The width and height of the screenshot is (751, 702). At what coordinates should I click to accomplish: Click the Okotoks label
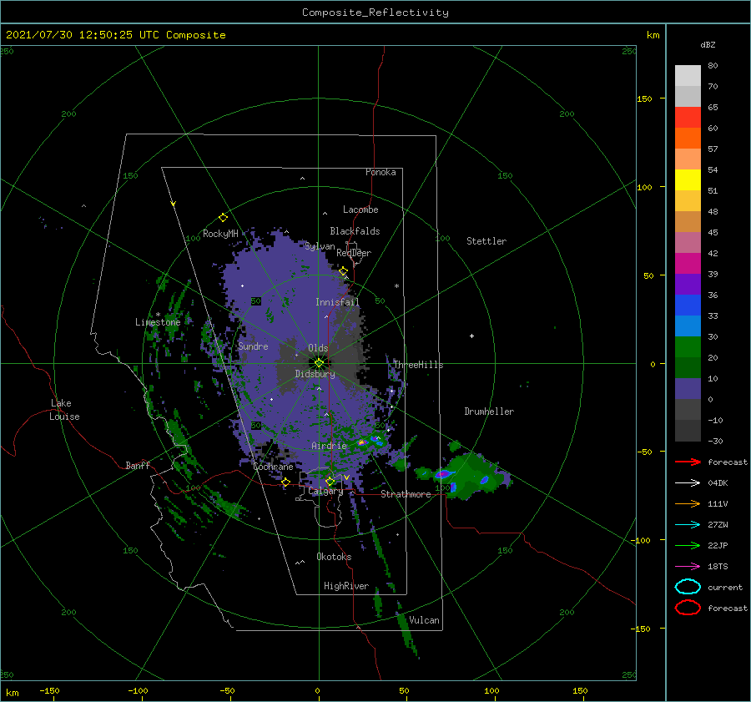[x=334, y=557]
